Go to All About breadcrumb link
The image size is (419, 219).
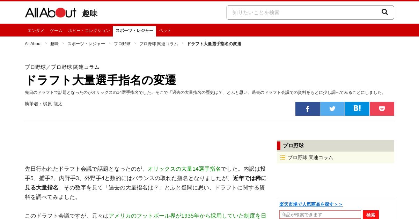33,44
